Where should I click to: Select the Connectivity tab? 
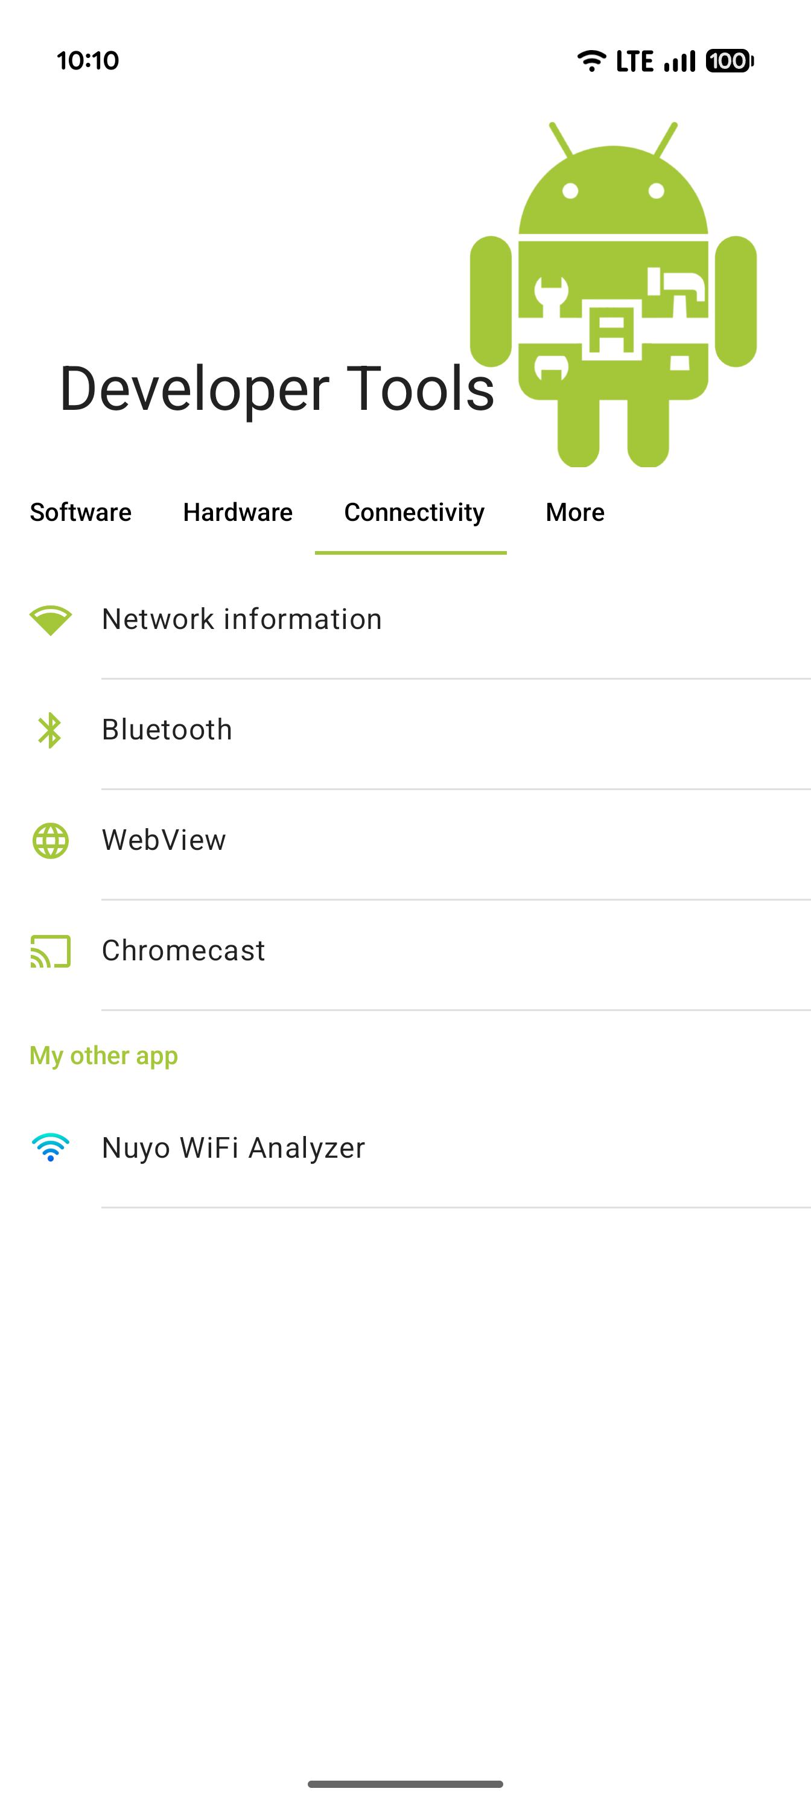tap(415, 512)
